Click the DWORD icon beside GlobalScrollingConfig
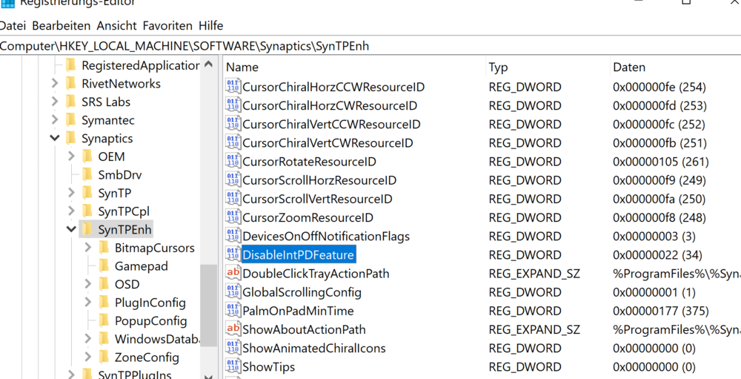Image resolution: width=741 pixels, height=379 pixels. click(233, 292)
